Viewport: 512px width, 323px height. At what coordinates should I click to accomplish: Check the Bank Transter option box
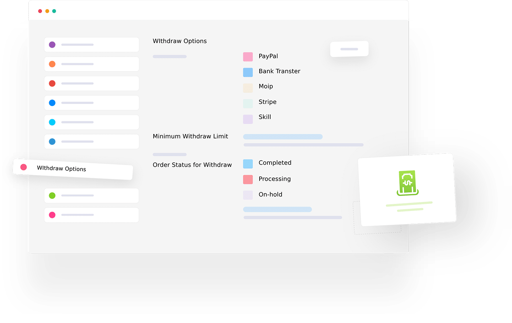(248, 72)
